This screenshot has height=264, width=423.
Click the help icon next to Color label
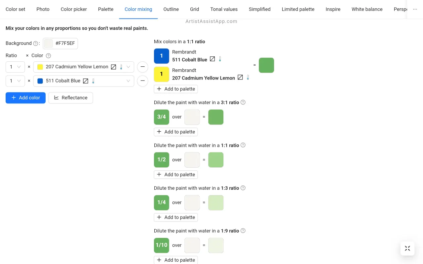48,56
